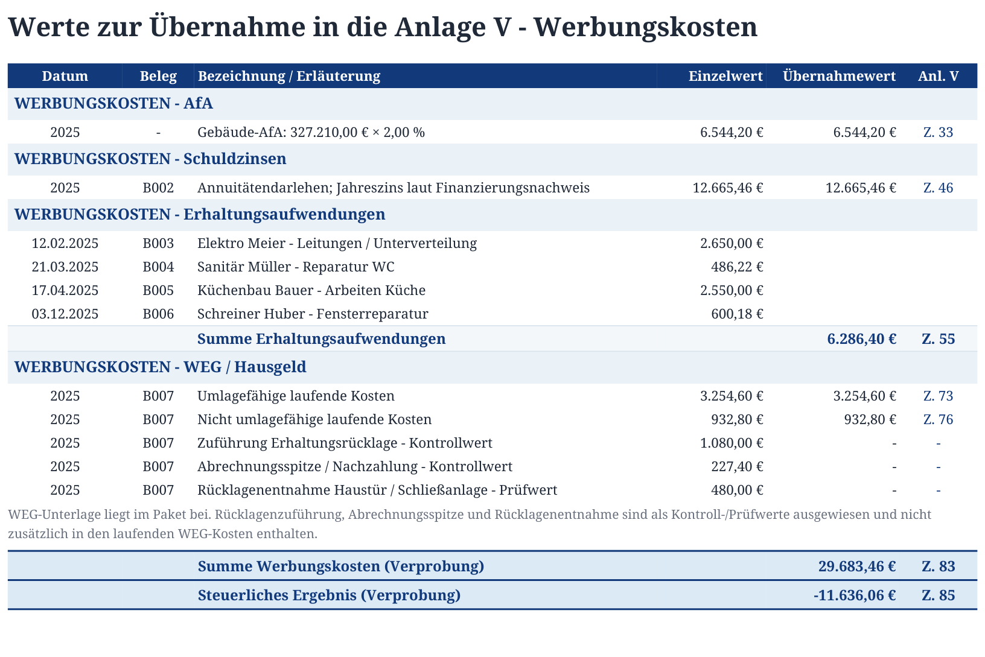The image size is (985, 657).
Task: Select the 'Beleg' column header
Action: pos(158,76)
